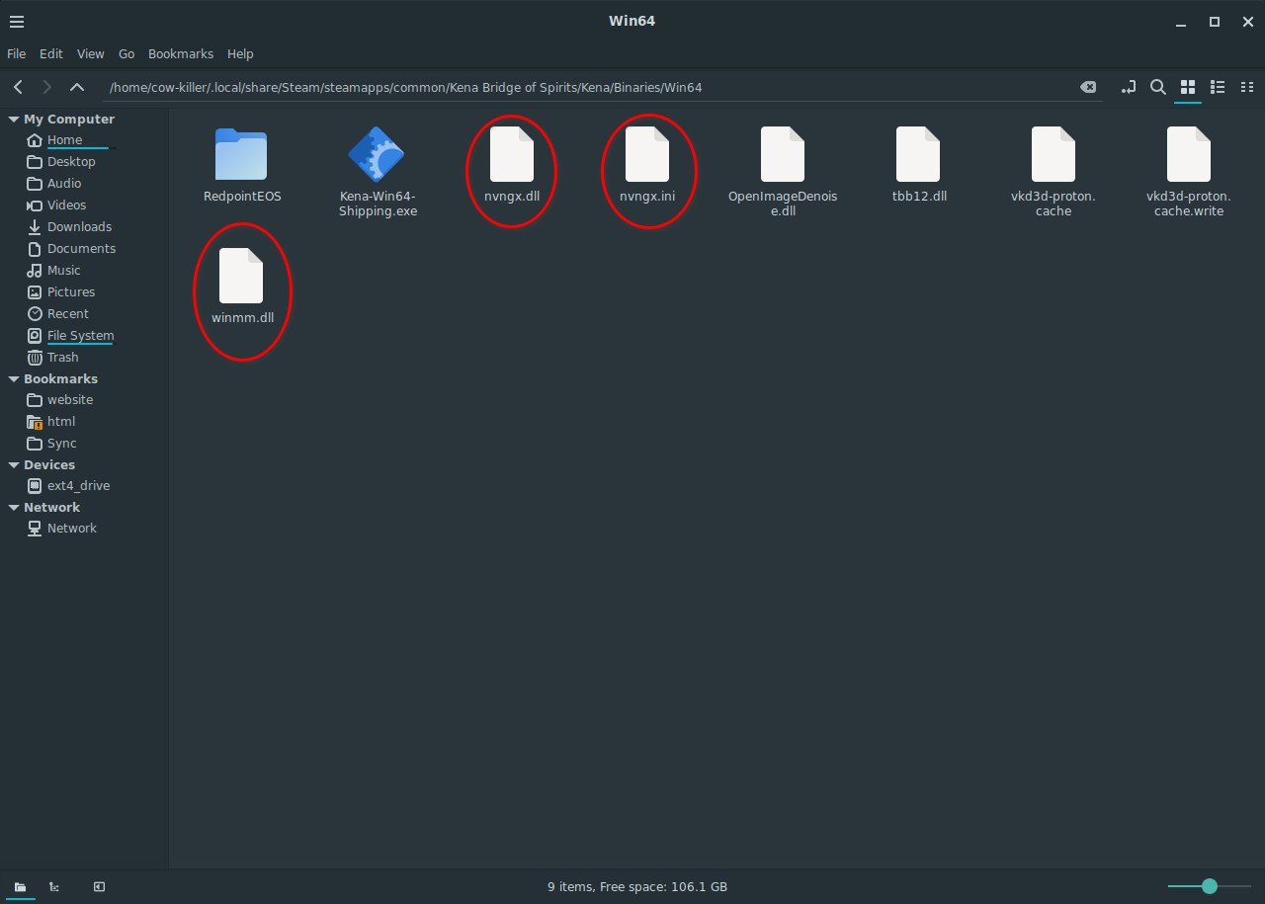
Task: Collapse the Network section
Action: tap(14, 508)
